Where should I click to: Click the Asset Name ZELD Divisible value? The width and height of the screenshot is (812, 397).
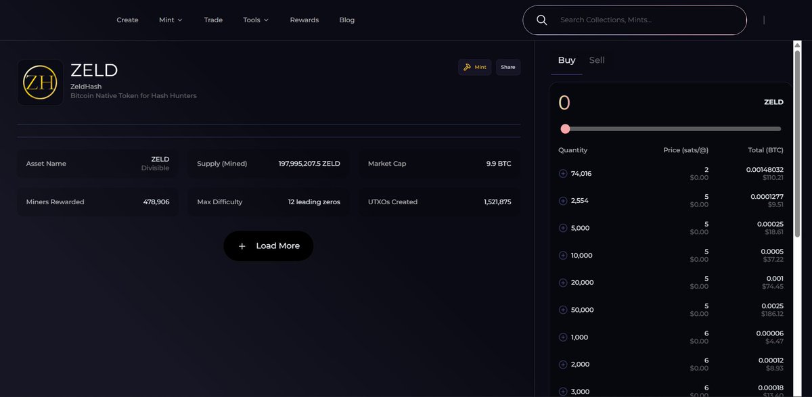point(156,164)
